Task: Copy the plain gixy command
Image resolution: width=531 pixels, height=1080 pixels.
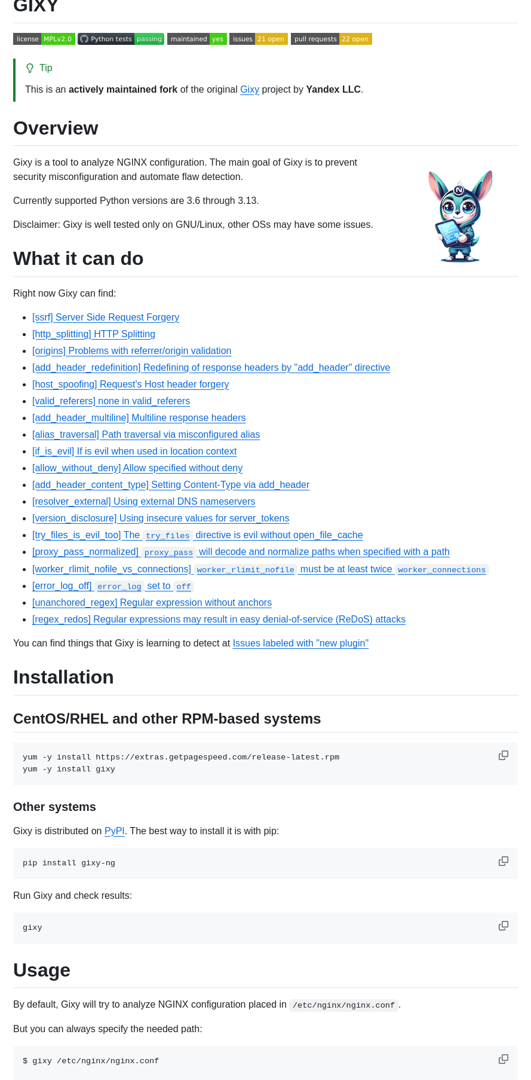Action: coord(504,926)
